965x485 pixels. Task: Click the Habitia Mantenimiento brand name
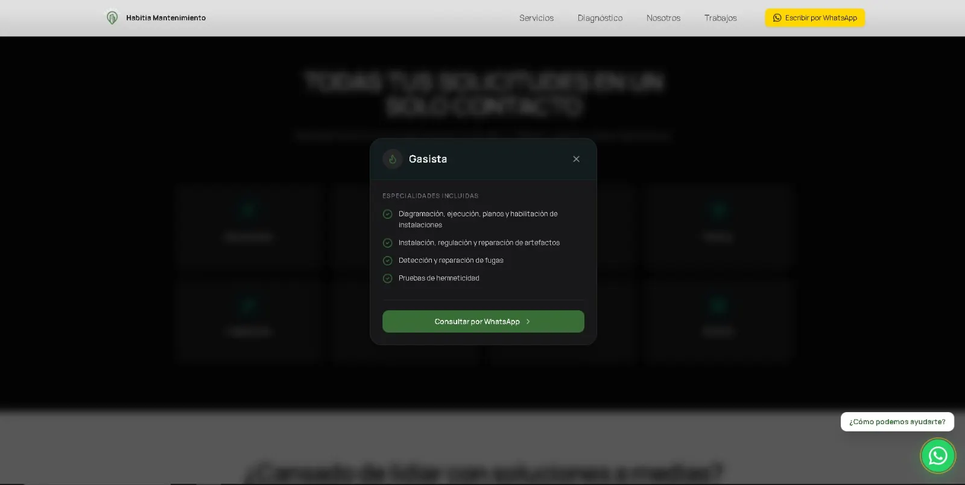166,18
